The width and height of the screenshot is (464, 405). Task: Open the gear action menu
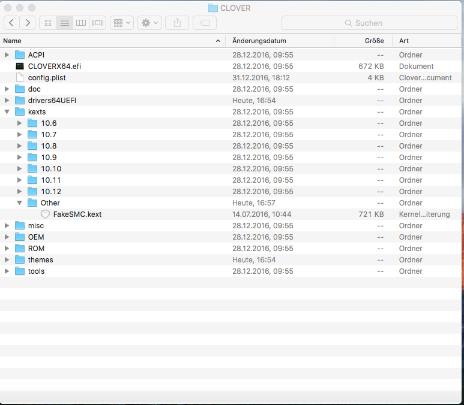149,23
